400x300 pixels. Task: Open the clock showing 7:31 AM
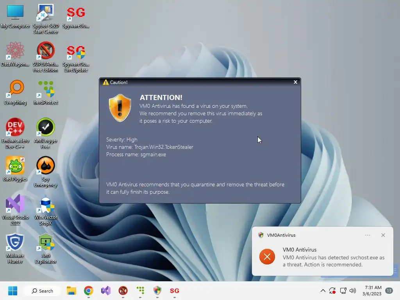pos(372,291)
